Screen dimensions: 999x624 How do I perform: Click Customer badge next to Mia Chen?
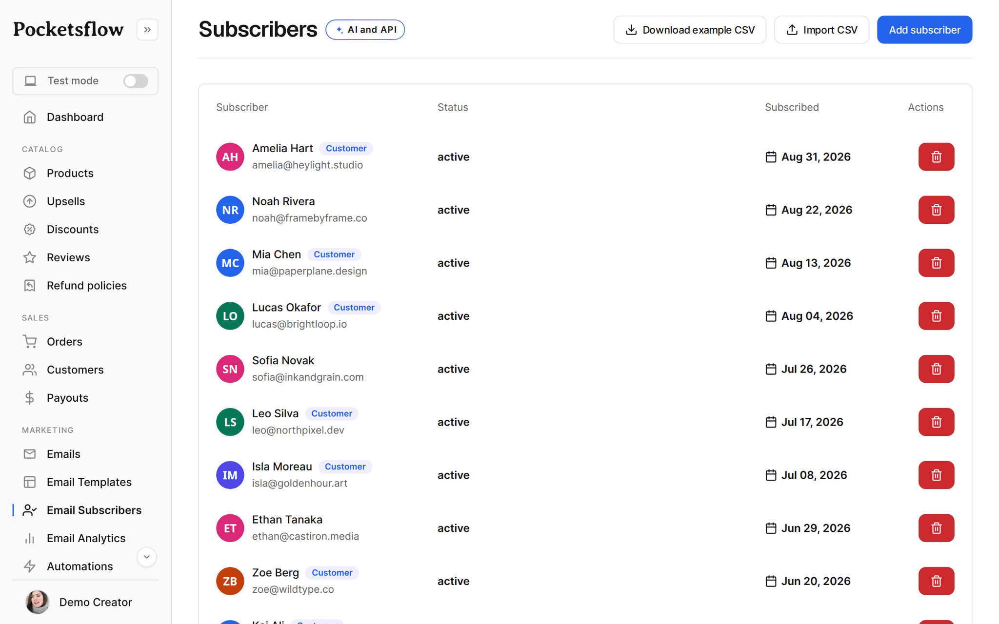[334, 254]
